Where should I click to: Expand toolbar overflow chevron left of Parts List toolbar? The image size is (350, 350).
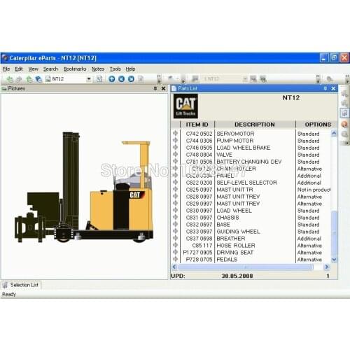(183, 79)
